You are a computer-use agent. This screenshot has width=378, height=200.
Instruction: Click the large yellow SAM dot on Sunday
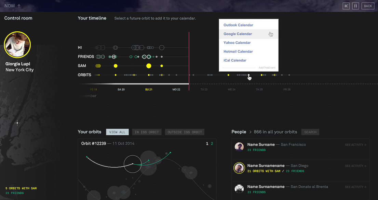pos(149,66)
